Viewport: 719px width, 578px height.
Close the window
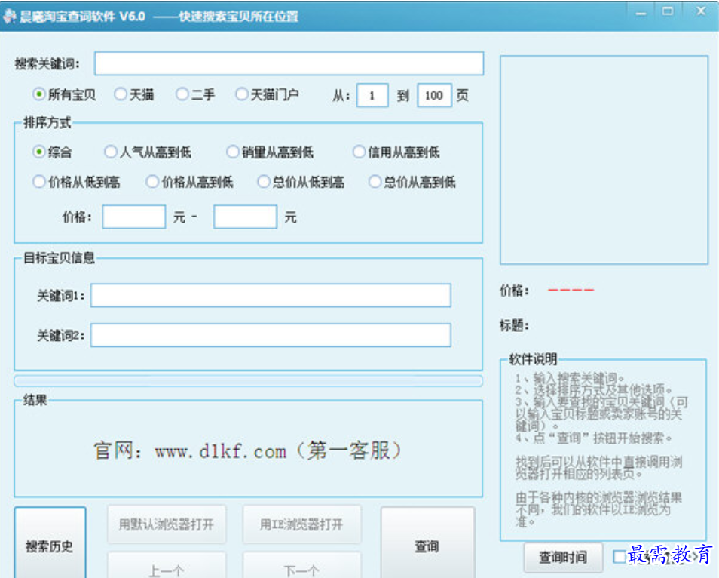point(701,11)
